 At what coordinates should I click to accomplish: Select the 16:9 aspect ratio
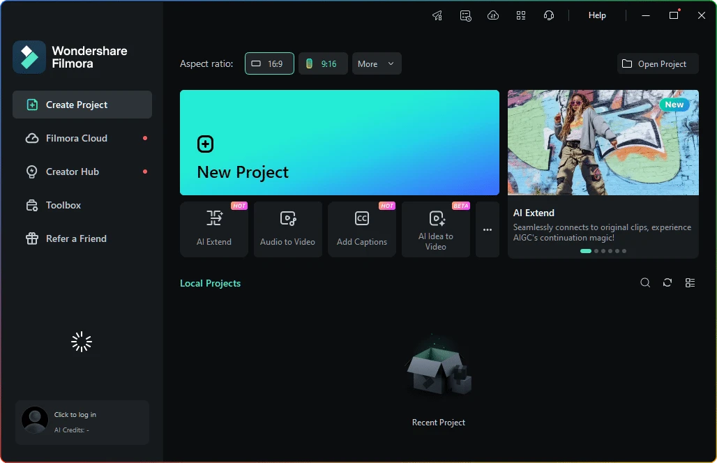click(269, 63)
